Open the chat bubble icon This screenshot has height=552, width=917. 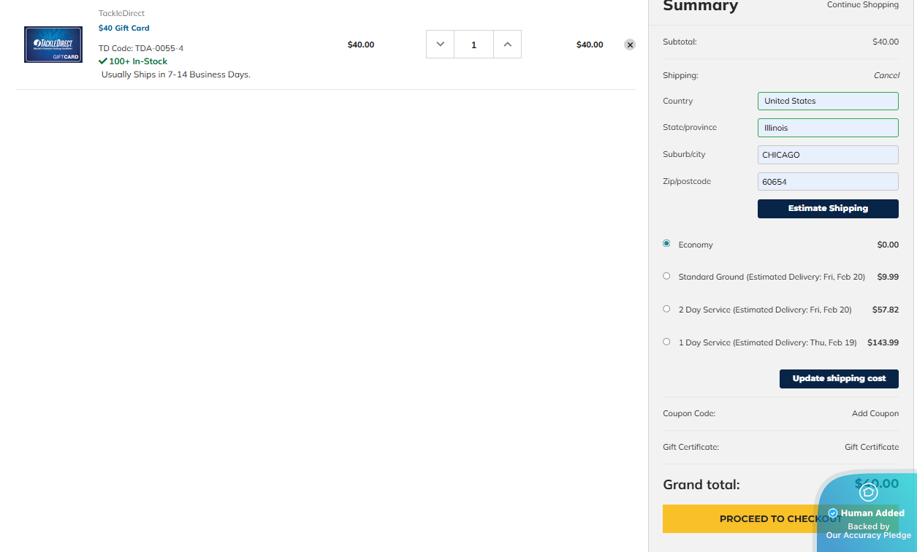pyautogui.click(x=868, y=492)
